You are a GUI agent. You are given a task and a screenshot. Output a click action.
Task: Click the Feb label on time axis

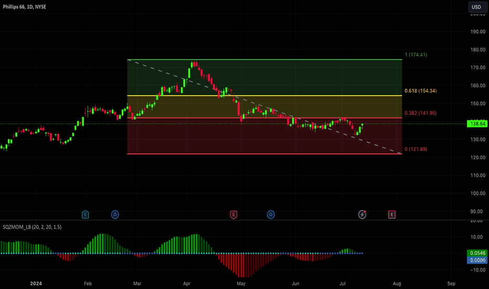88,284
